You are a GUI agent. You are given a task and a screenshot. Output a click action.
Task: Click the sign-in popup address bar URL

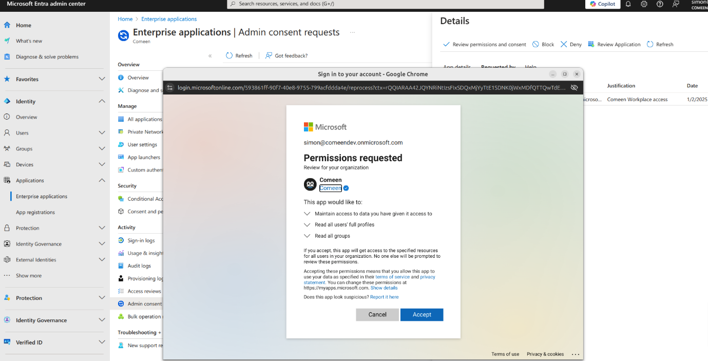click(372, 88)
